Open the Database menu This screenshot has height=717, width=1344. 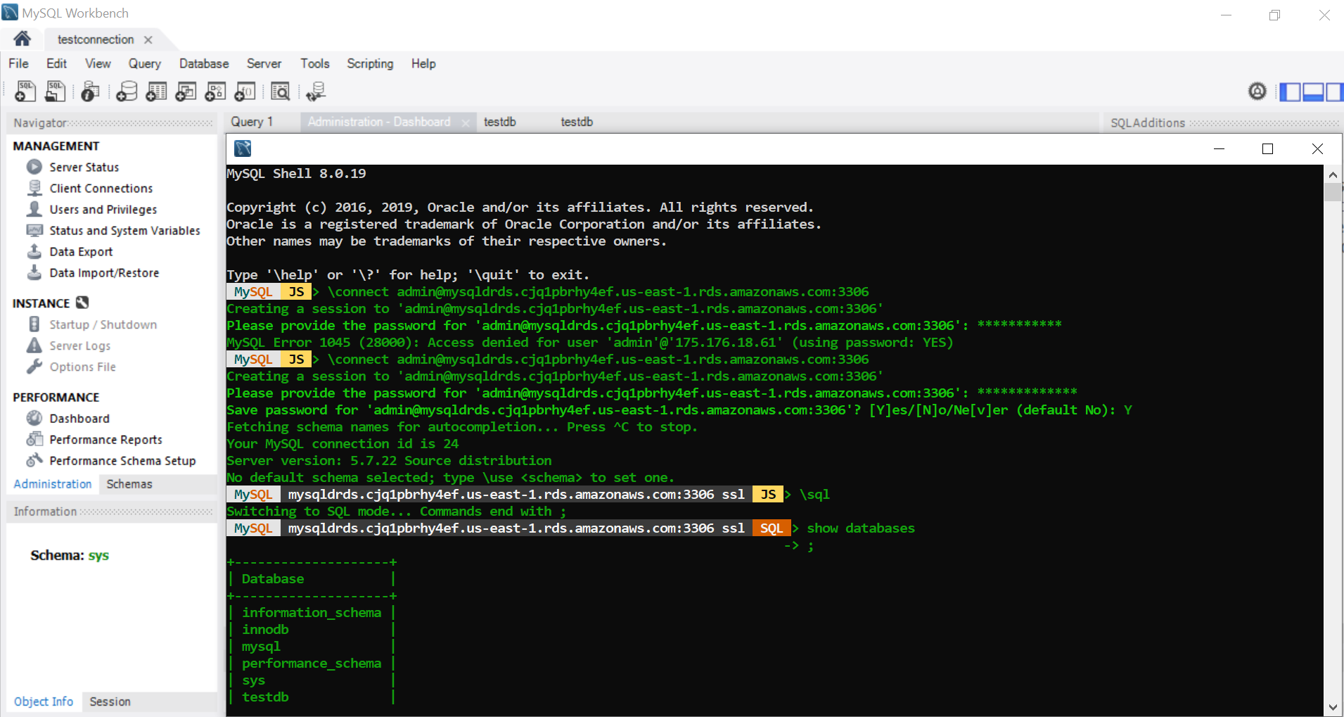click(204, 64)
